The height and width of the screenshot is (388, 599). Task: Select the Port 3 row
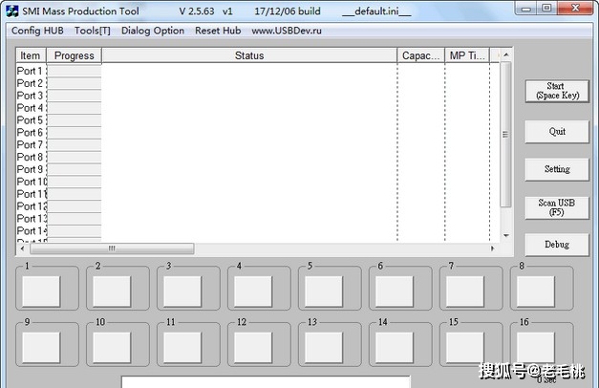click(x=258, y=96)
